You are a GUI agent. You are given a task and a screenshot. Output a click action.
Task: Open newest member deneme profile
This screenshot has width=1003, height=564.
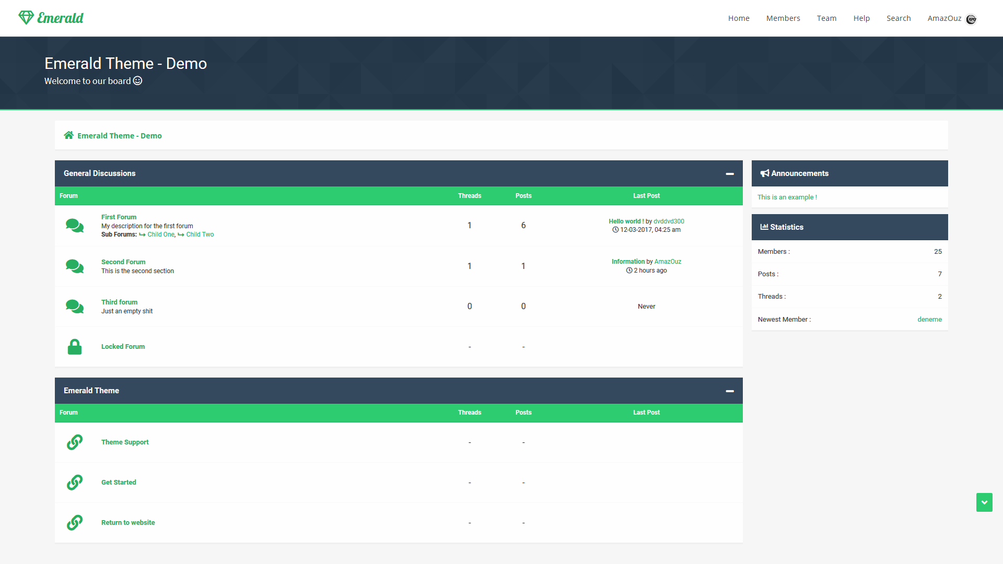(x=929, y=320)
